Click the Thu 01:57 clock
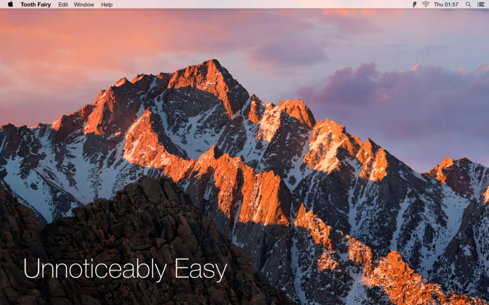Viewport: 489px width, 305px height. [446, 4]
